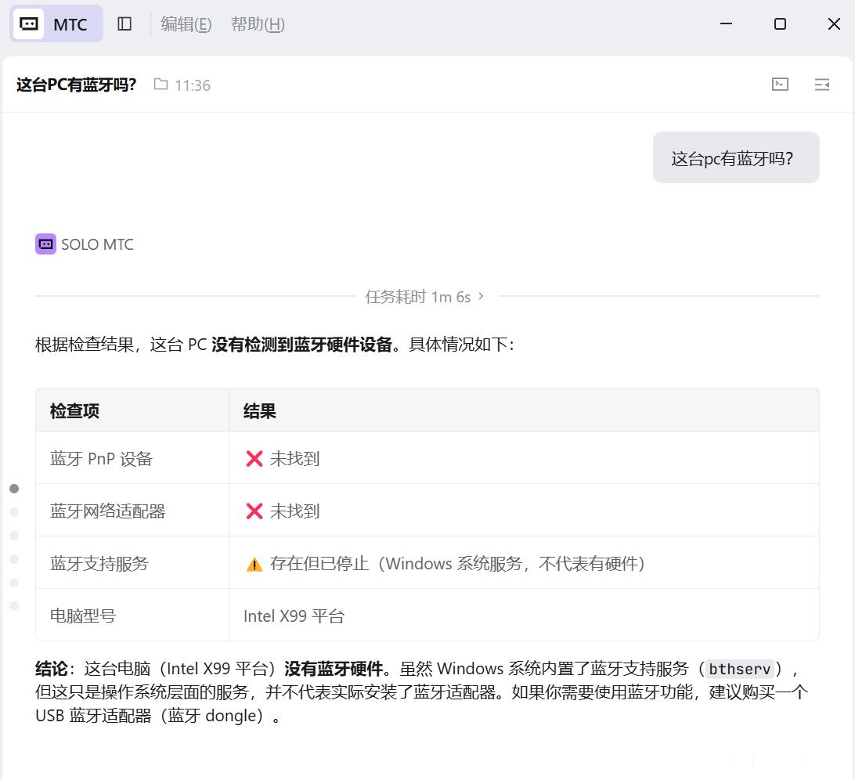Minimize the MTC window
855x780 pixels.
(x=726, y=24)
